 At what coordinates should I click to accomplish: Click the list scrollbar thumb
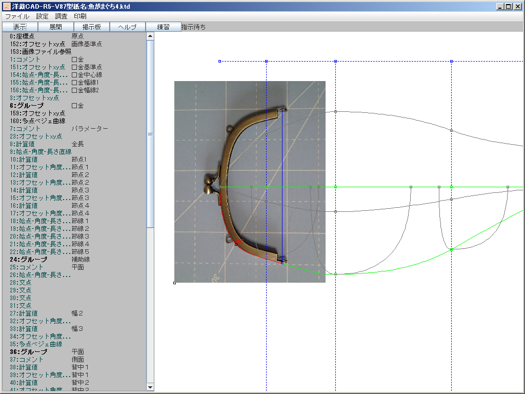150,134
